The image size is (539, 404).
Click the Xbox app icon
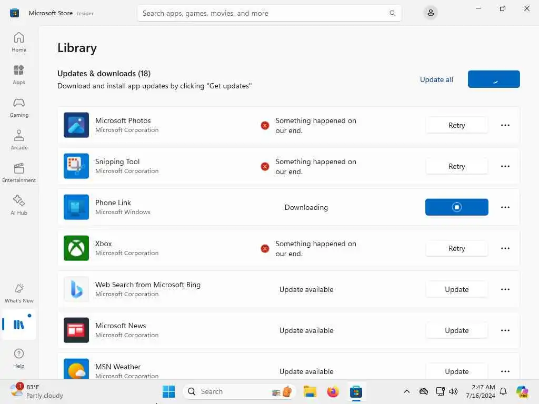pyautogui.click(x=76, y=248)
